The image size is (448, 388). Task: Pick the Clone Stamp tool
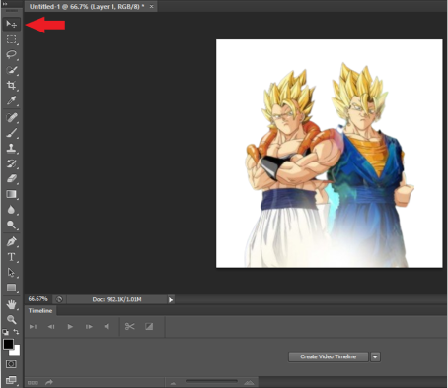pos(12,148)
